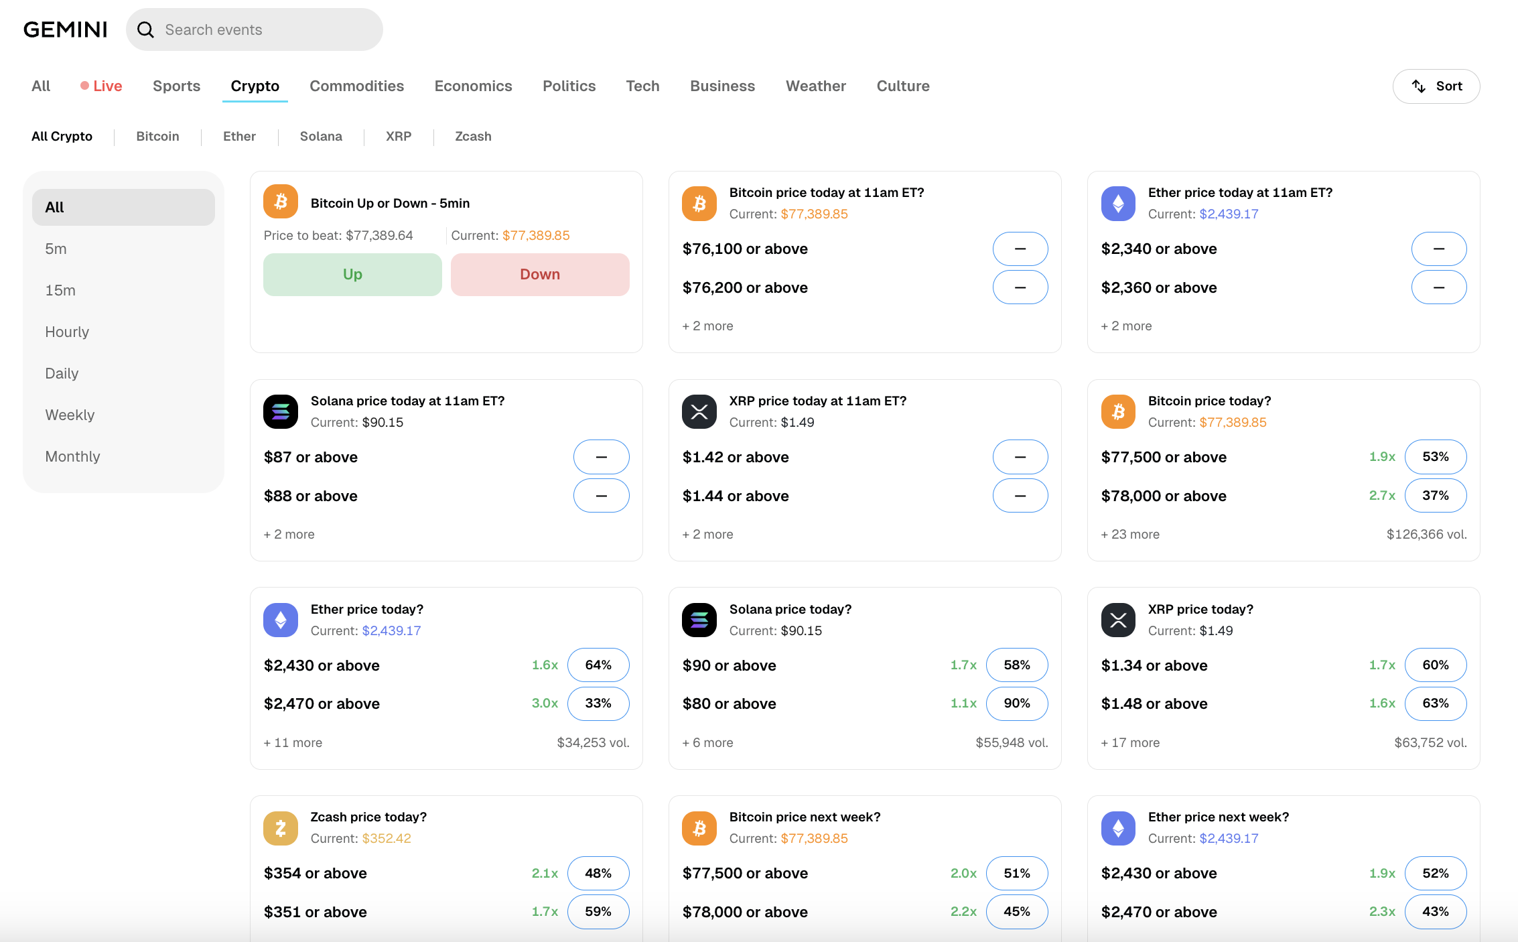This screenshot has height=942, width=1518.
Task: Click the search magnifier icon
Action: [x=145, y=29]
